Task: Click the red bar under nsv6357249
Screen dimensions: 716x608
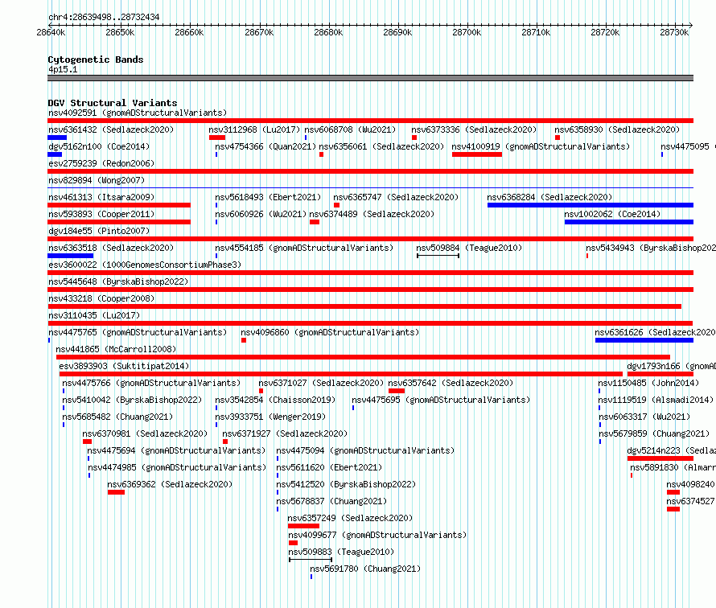Action: (x=303, y=526)
